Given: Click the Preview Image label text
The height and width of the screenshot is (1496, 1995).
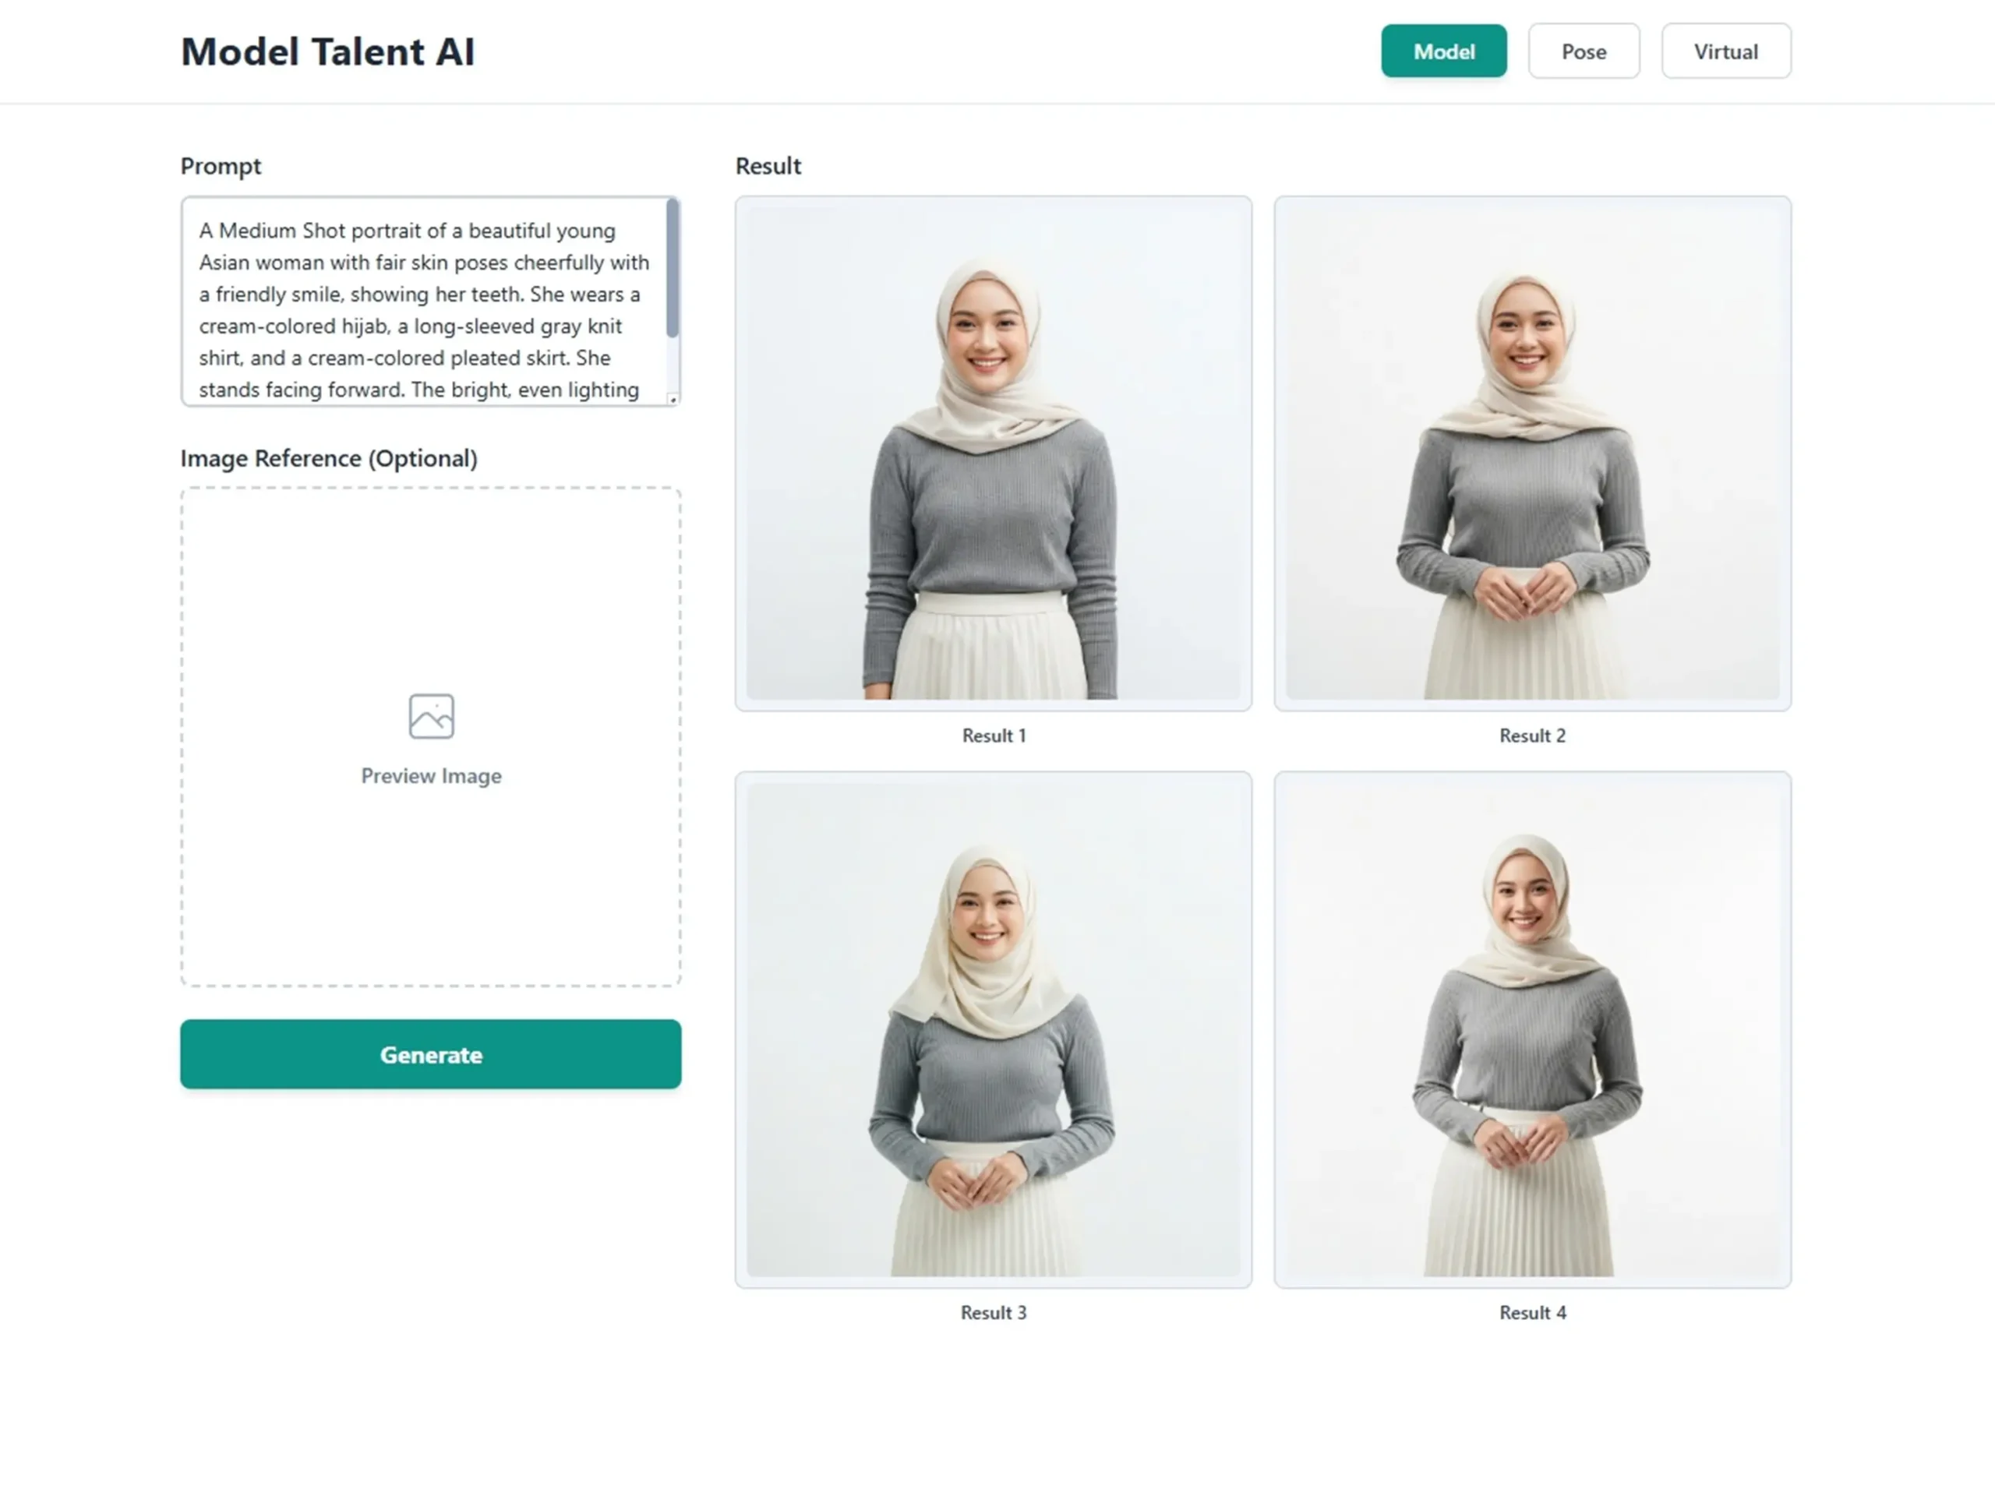Looking at the screenshot, I should point(431,775).
